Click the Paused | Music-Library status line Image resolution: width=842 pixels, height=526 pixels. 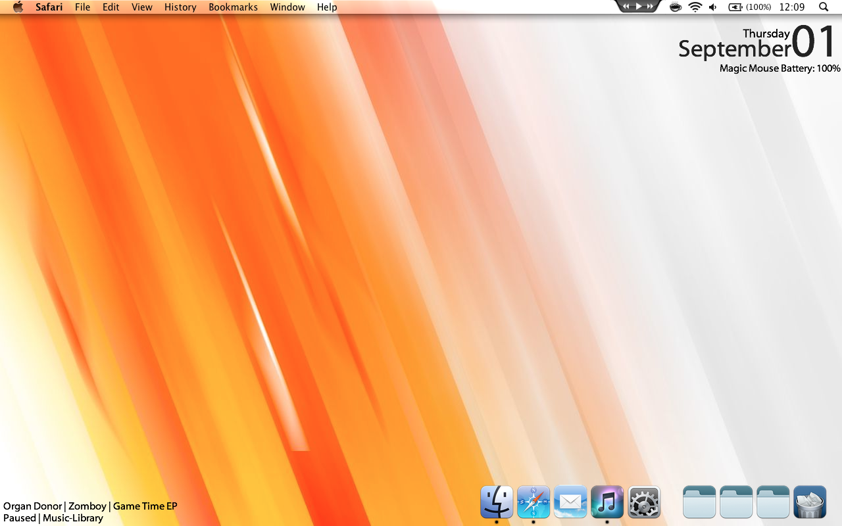[53, 518]
